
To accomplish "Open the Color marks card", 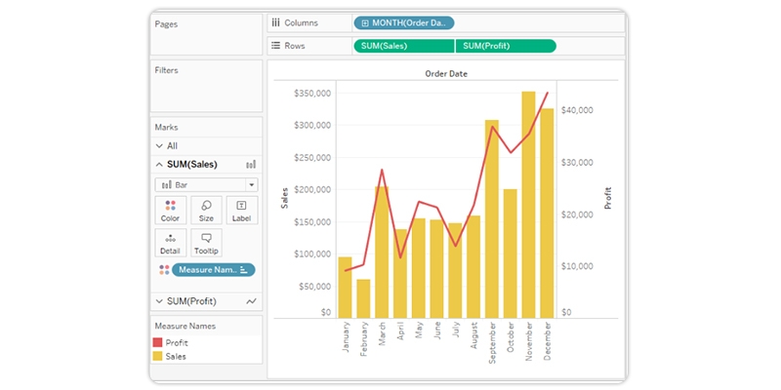I will click(x=170, y=211).
